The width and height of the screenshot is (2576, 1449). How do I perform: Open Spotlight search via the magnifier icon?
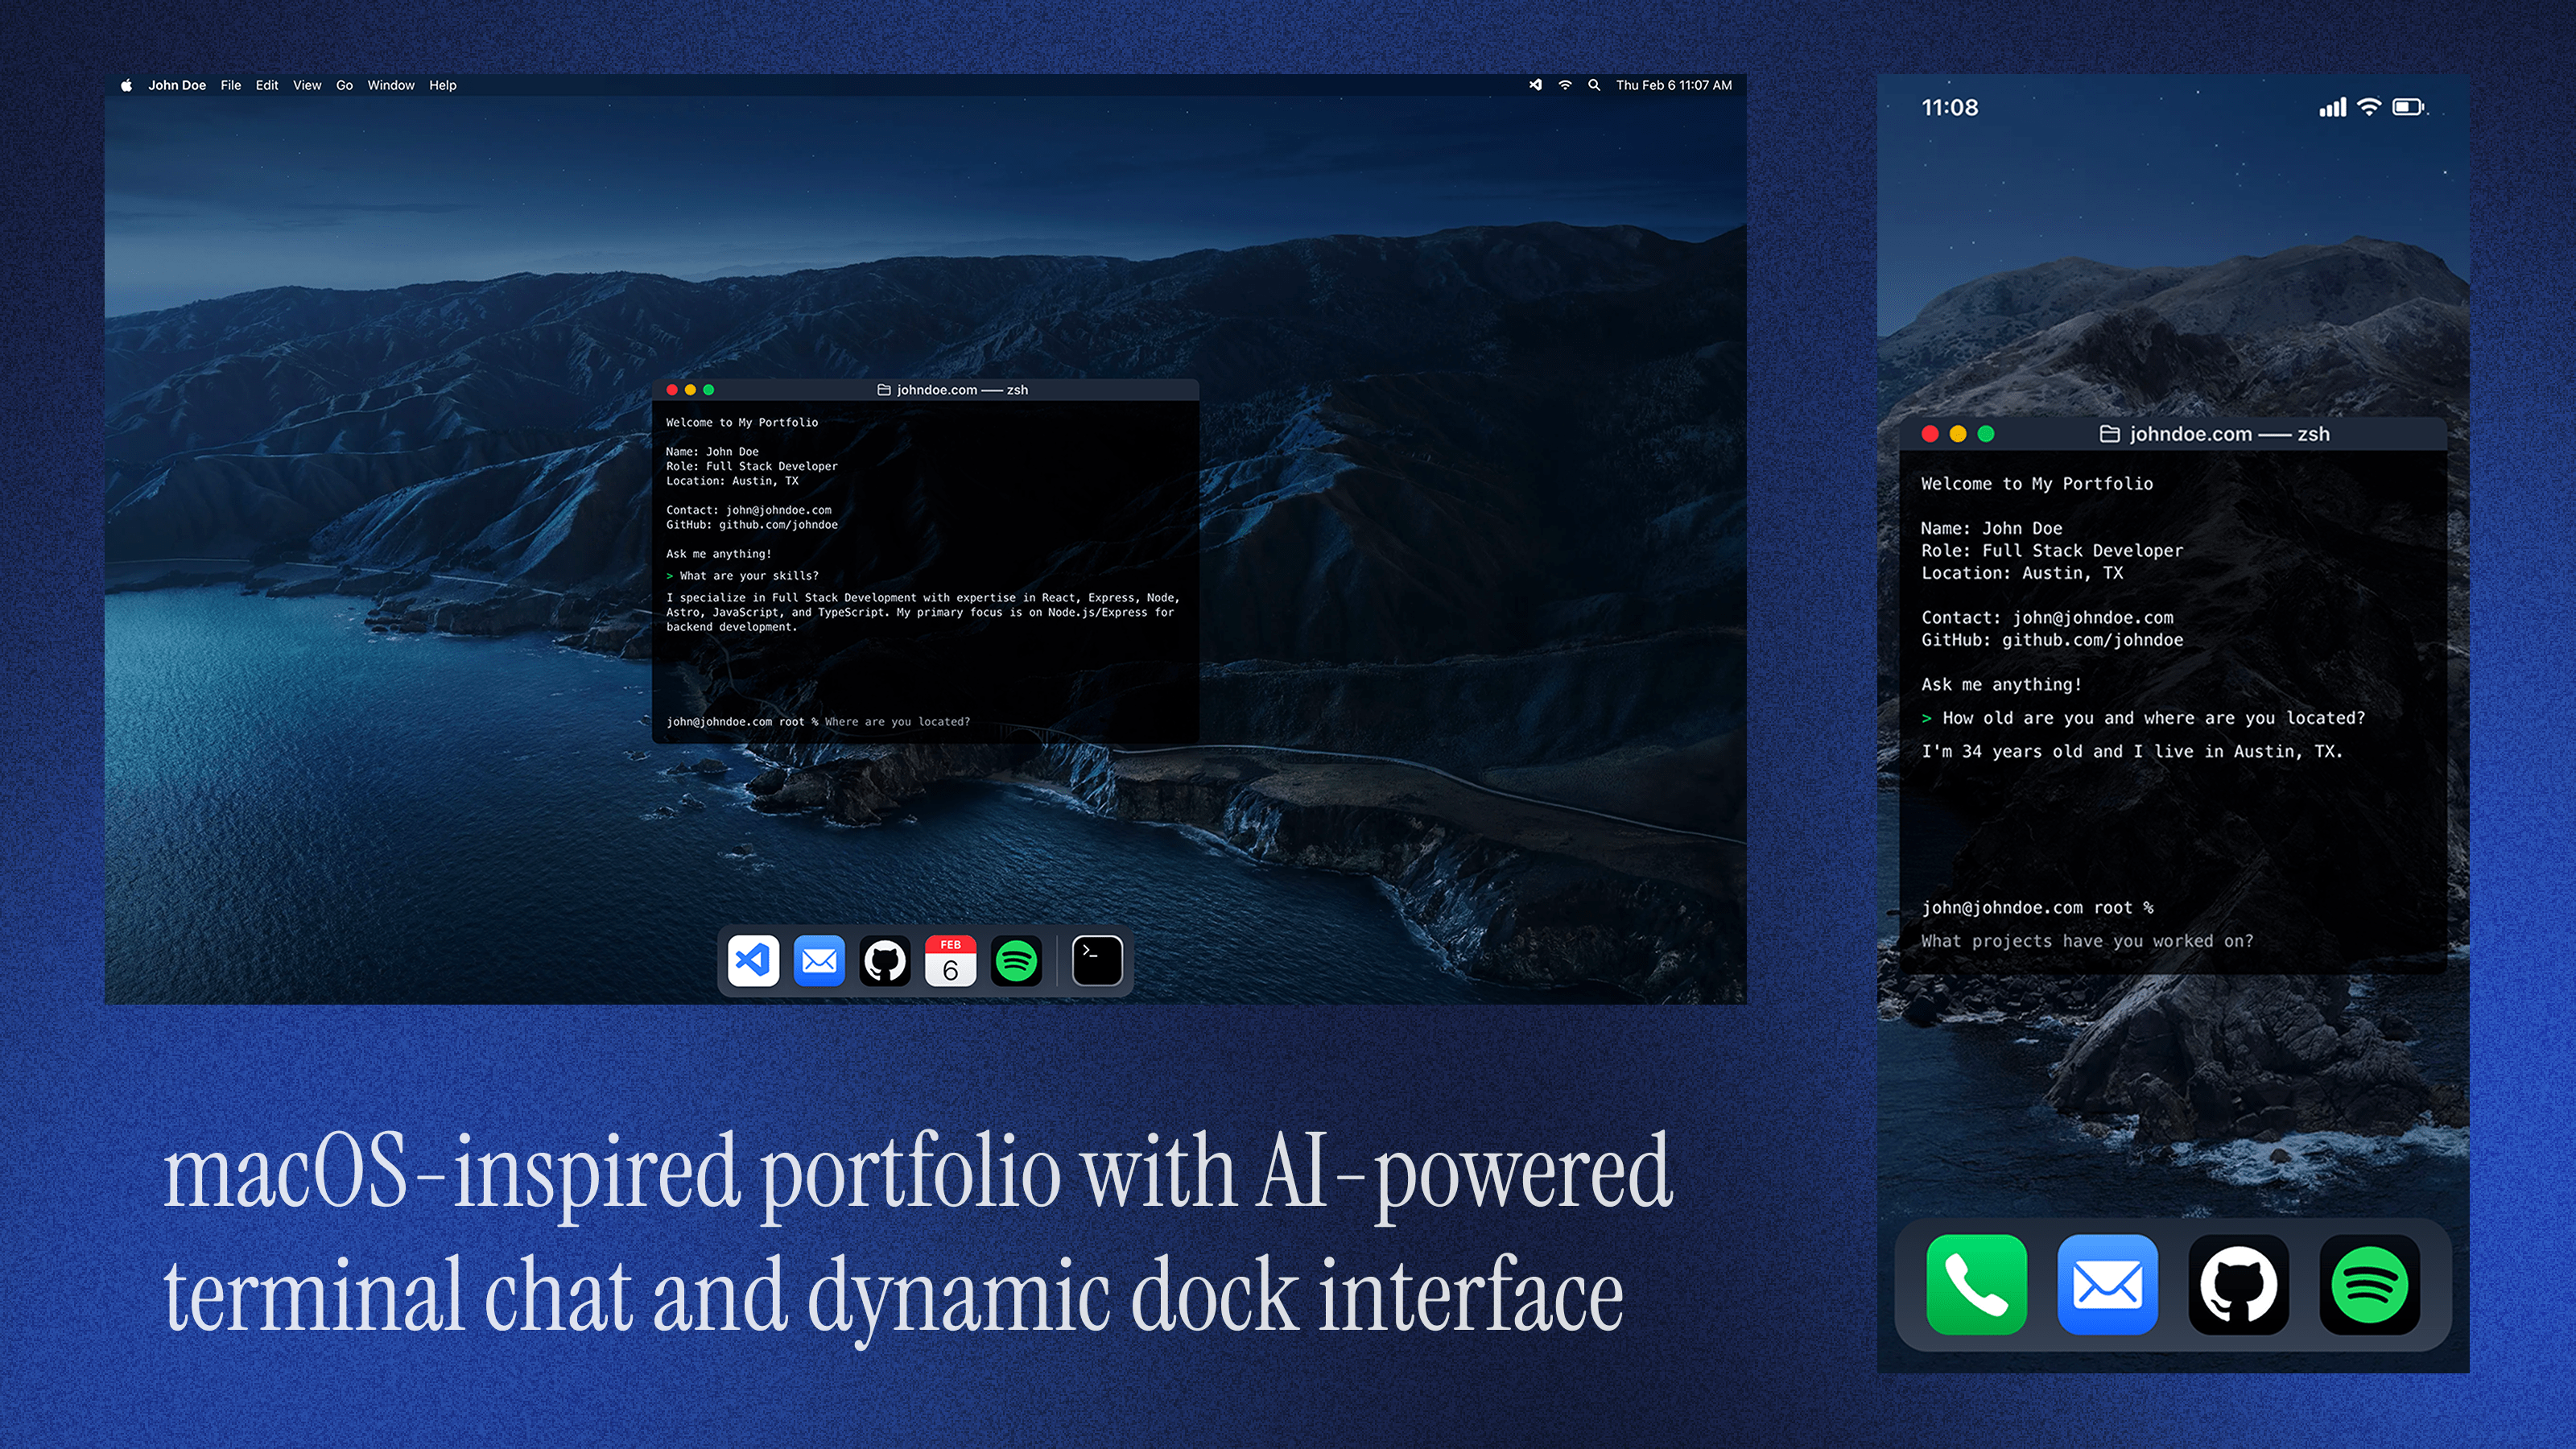(x=1594, y=85)
